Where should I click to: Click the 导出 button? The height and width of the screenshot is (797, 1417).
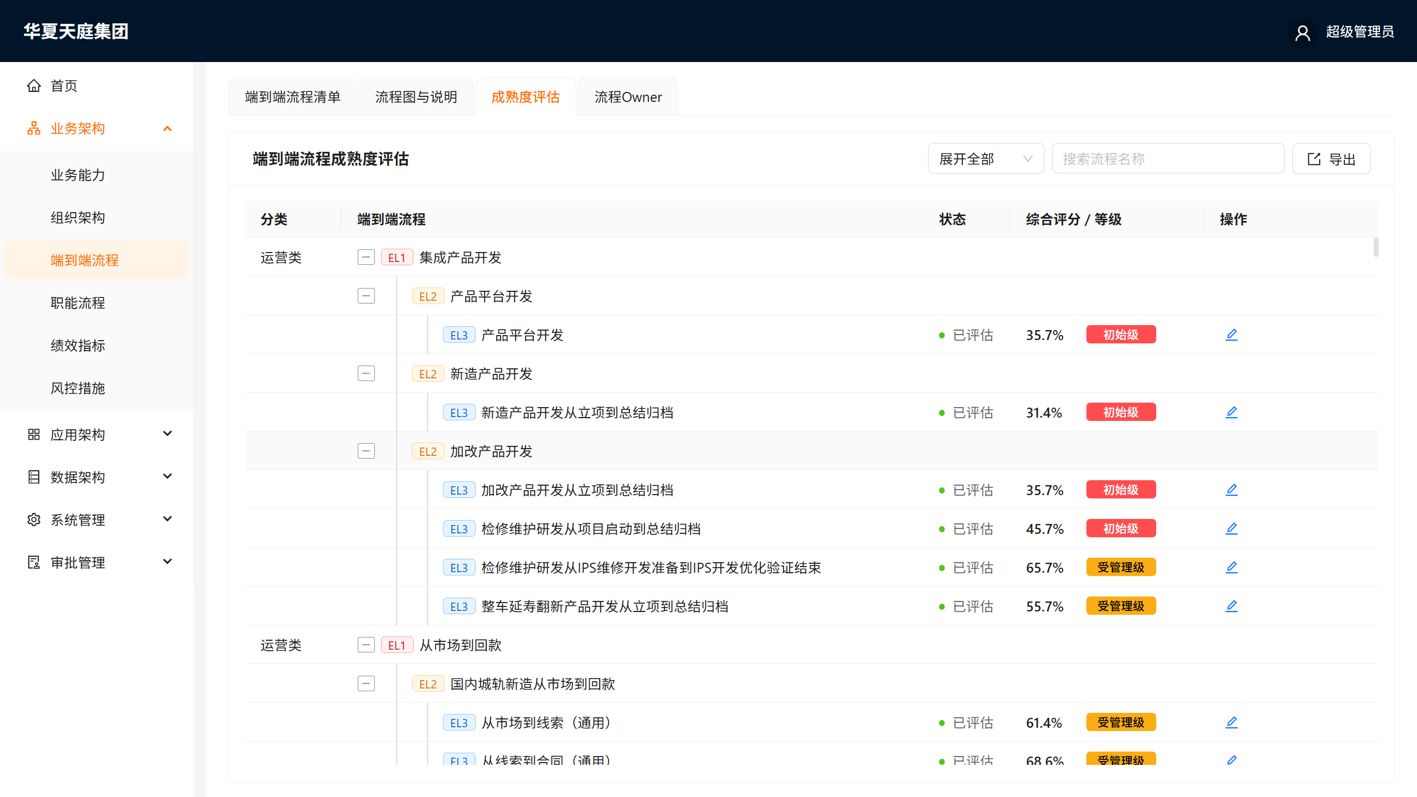point(1331,158)
